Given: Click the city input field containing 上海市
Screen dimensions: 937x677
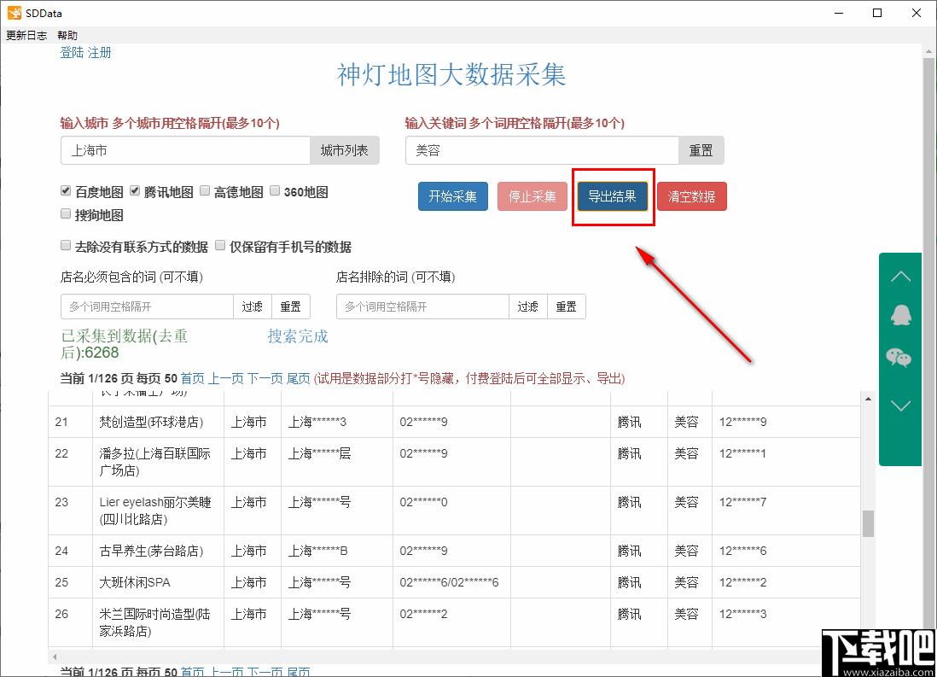Looking at the screenshot, I should point(185,150).
